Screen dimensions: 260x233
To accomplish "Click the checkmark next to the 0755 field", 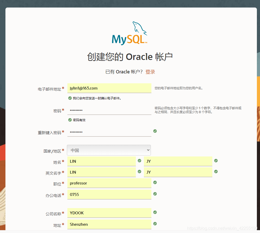I will [x=155, y=194].
